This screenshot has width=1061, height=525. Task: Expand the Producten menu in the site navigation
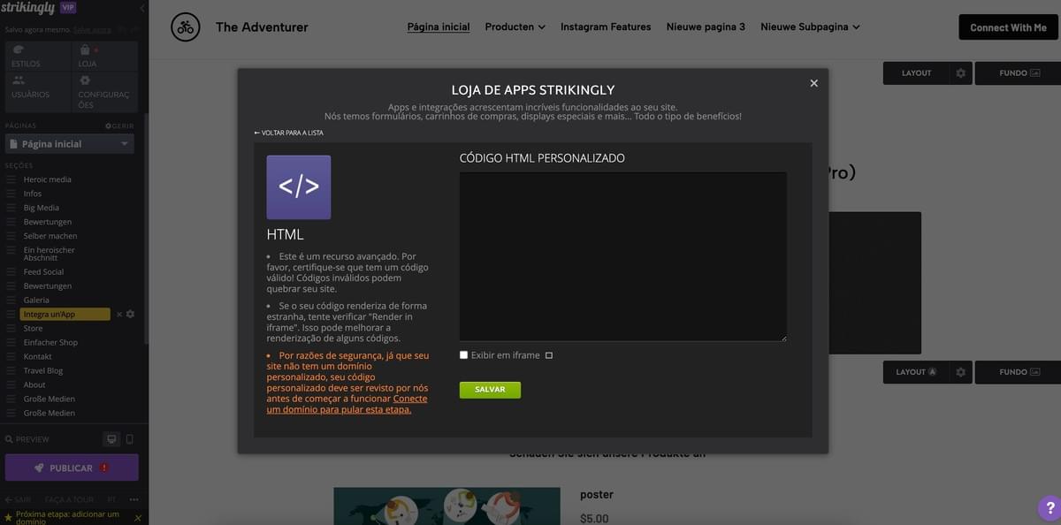[515, 27]
